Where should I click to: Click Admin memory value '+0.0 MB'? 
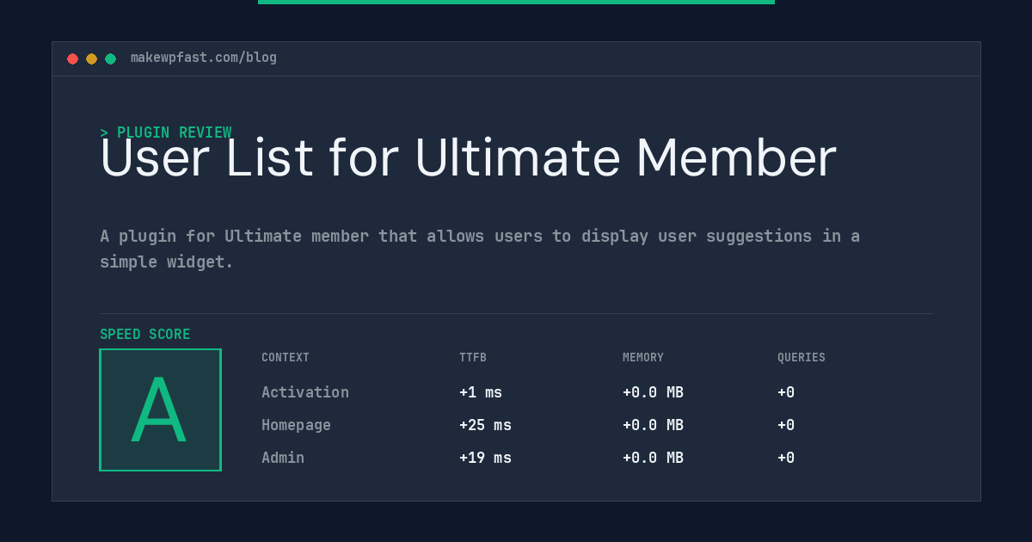tap(653, 458)
